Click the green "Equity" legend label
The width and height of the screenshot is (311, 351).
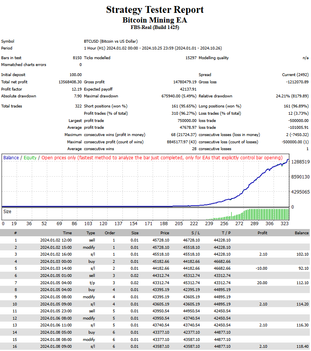(30, 158)
